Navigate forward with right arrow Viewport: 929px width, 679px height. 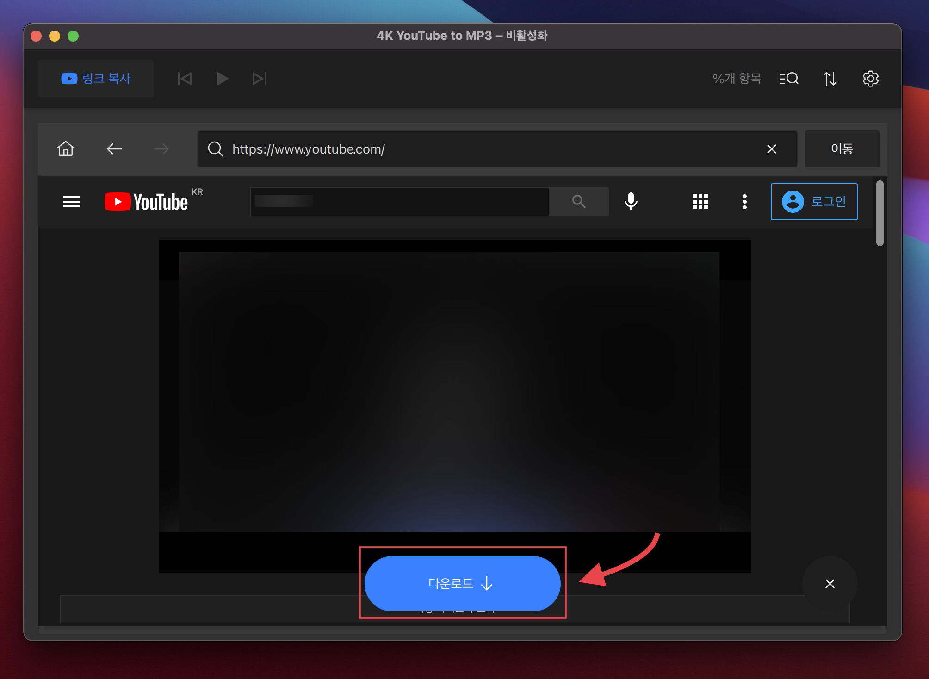click(x=161, y=149)
